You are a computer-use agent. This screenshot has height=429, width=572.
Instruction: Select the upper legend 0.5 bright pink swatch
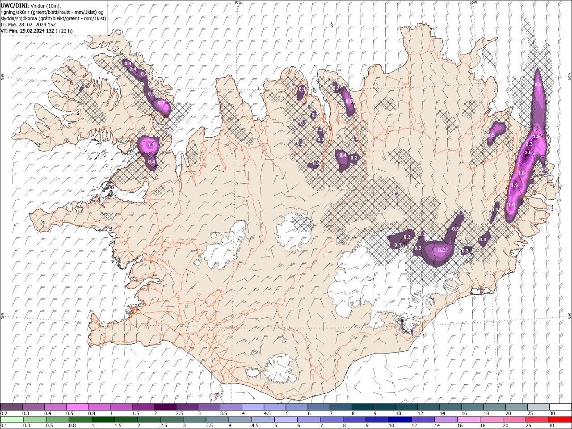coord(77,407)
